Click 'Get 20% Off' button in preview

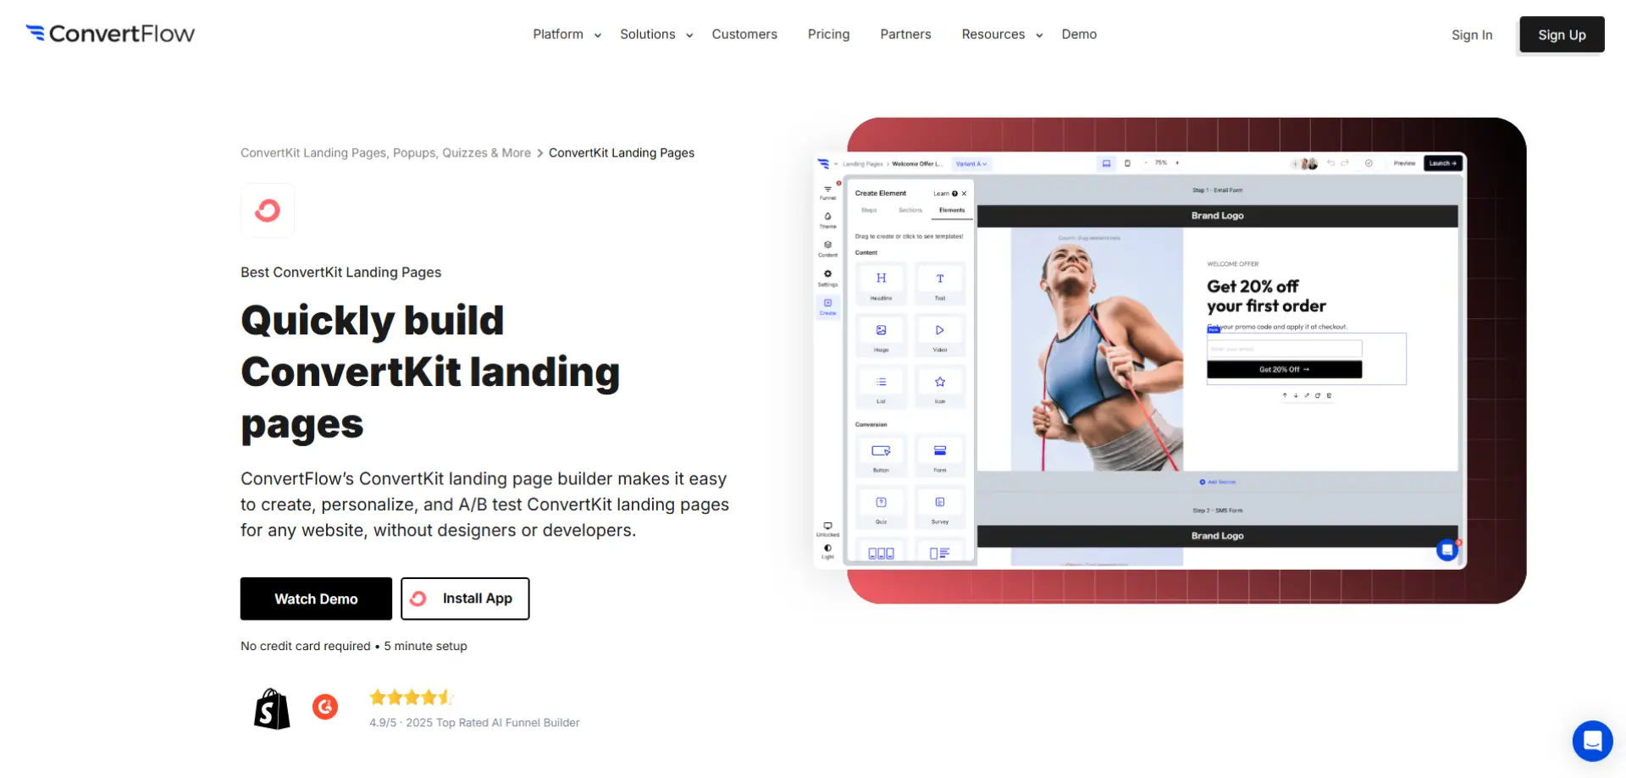[1284, 369]
